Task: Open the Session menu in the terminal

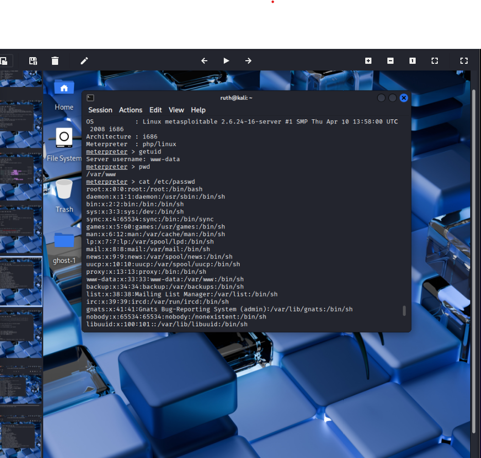Action: tap(100, 110)
